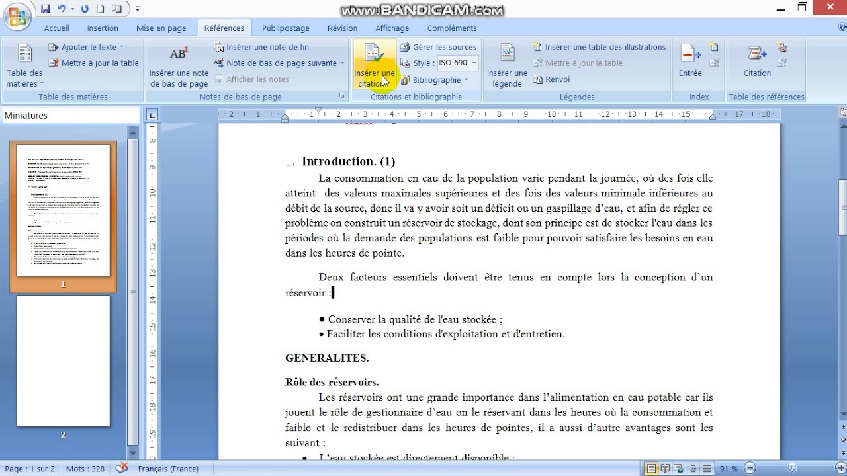Undo last action in quick access toolbar
This screenshot has height=476, width=847.
coord(62,9)
